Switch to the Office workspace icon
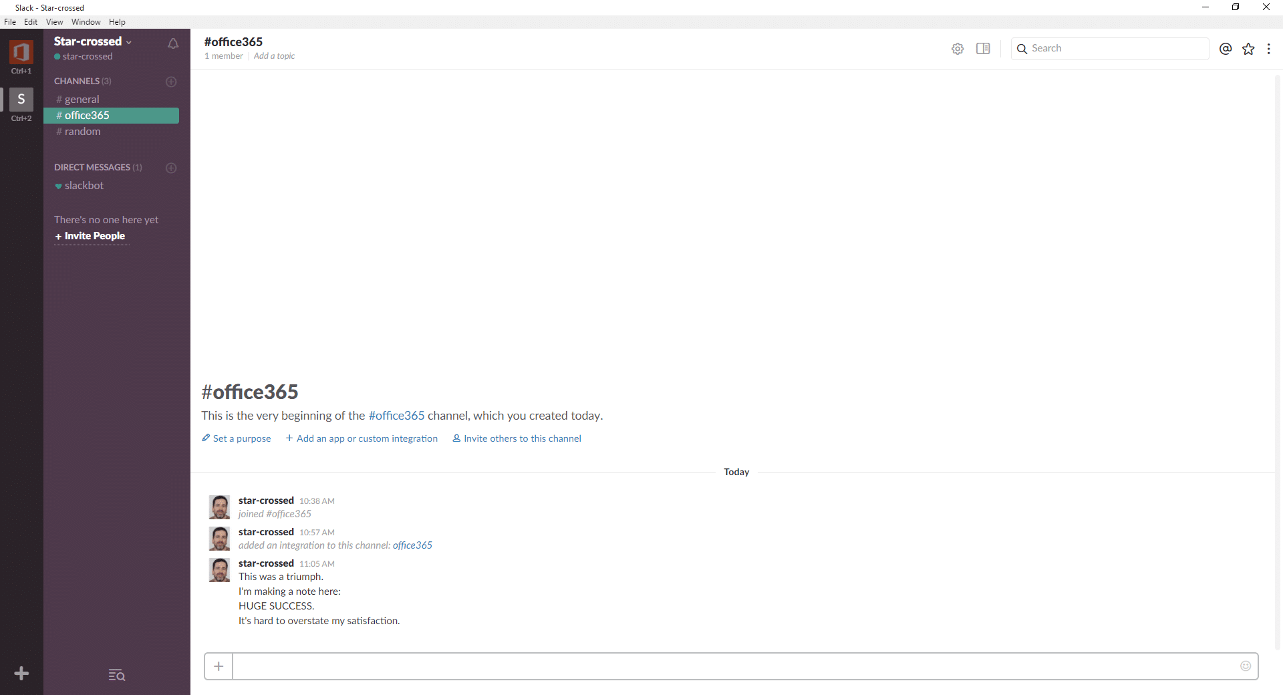This screenshot has height=695, width=1283. (21, 51)
